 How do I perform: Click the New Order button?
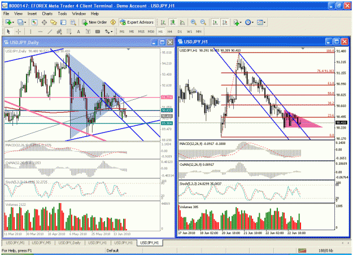point(94,22)
